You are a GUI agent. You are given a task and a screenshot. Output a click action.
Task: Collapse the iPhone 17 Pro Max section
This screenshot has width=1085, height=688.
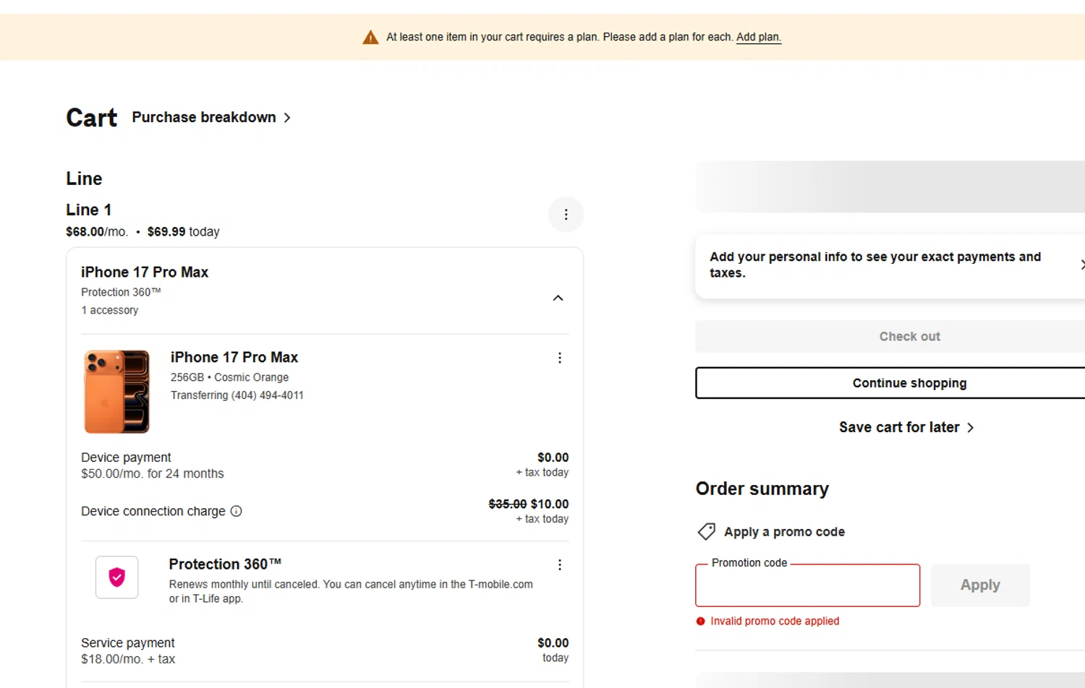[558, 298]
